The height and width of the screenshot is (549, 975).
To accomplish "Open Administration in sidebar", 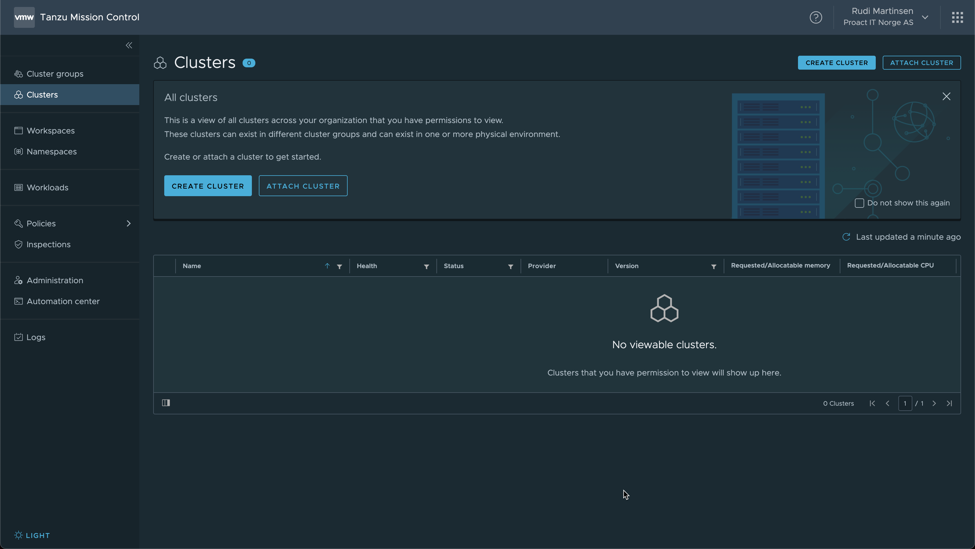I will (70, 280).
